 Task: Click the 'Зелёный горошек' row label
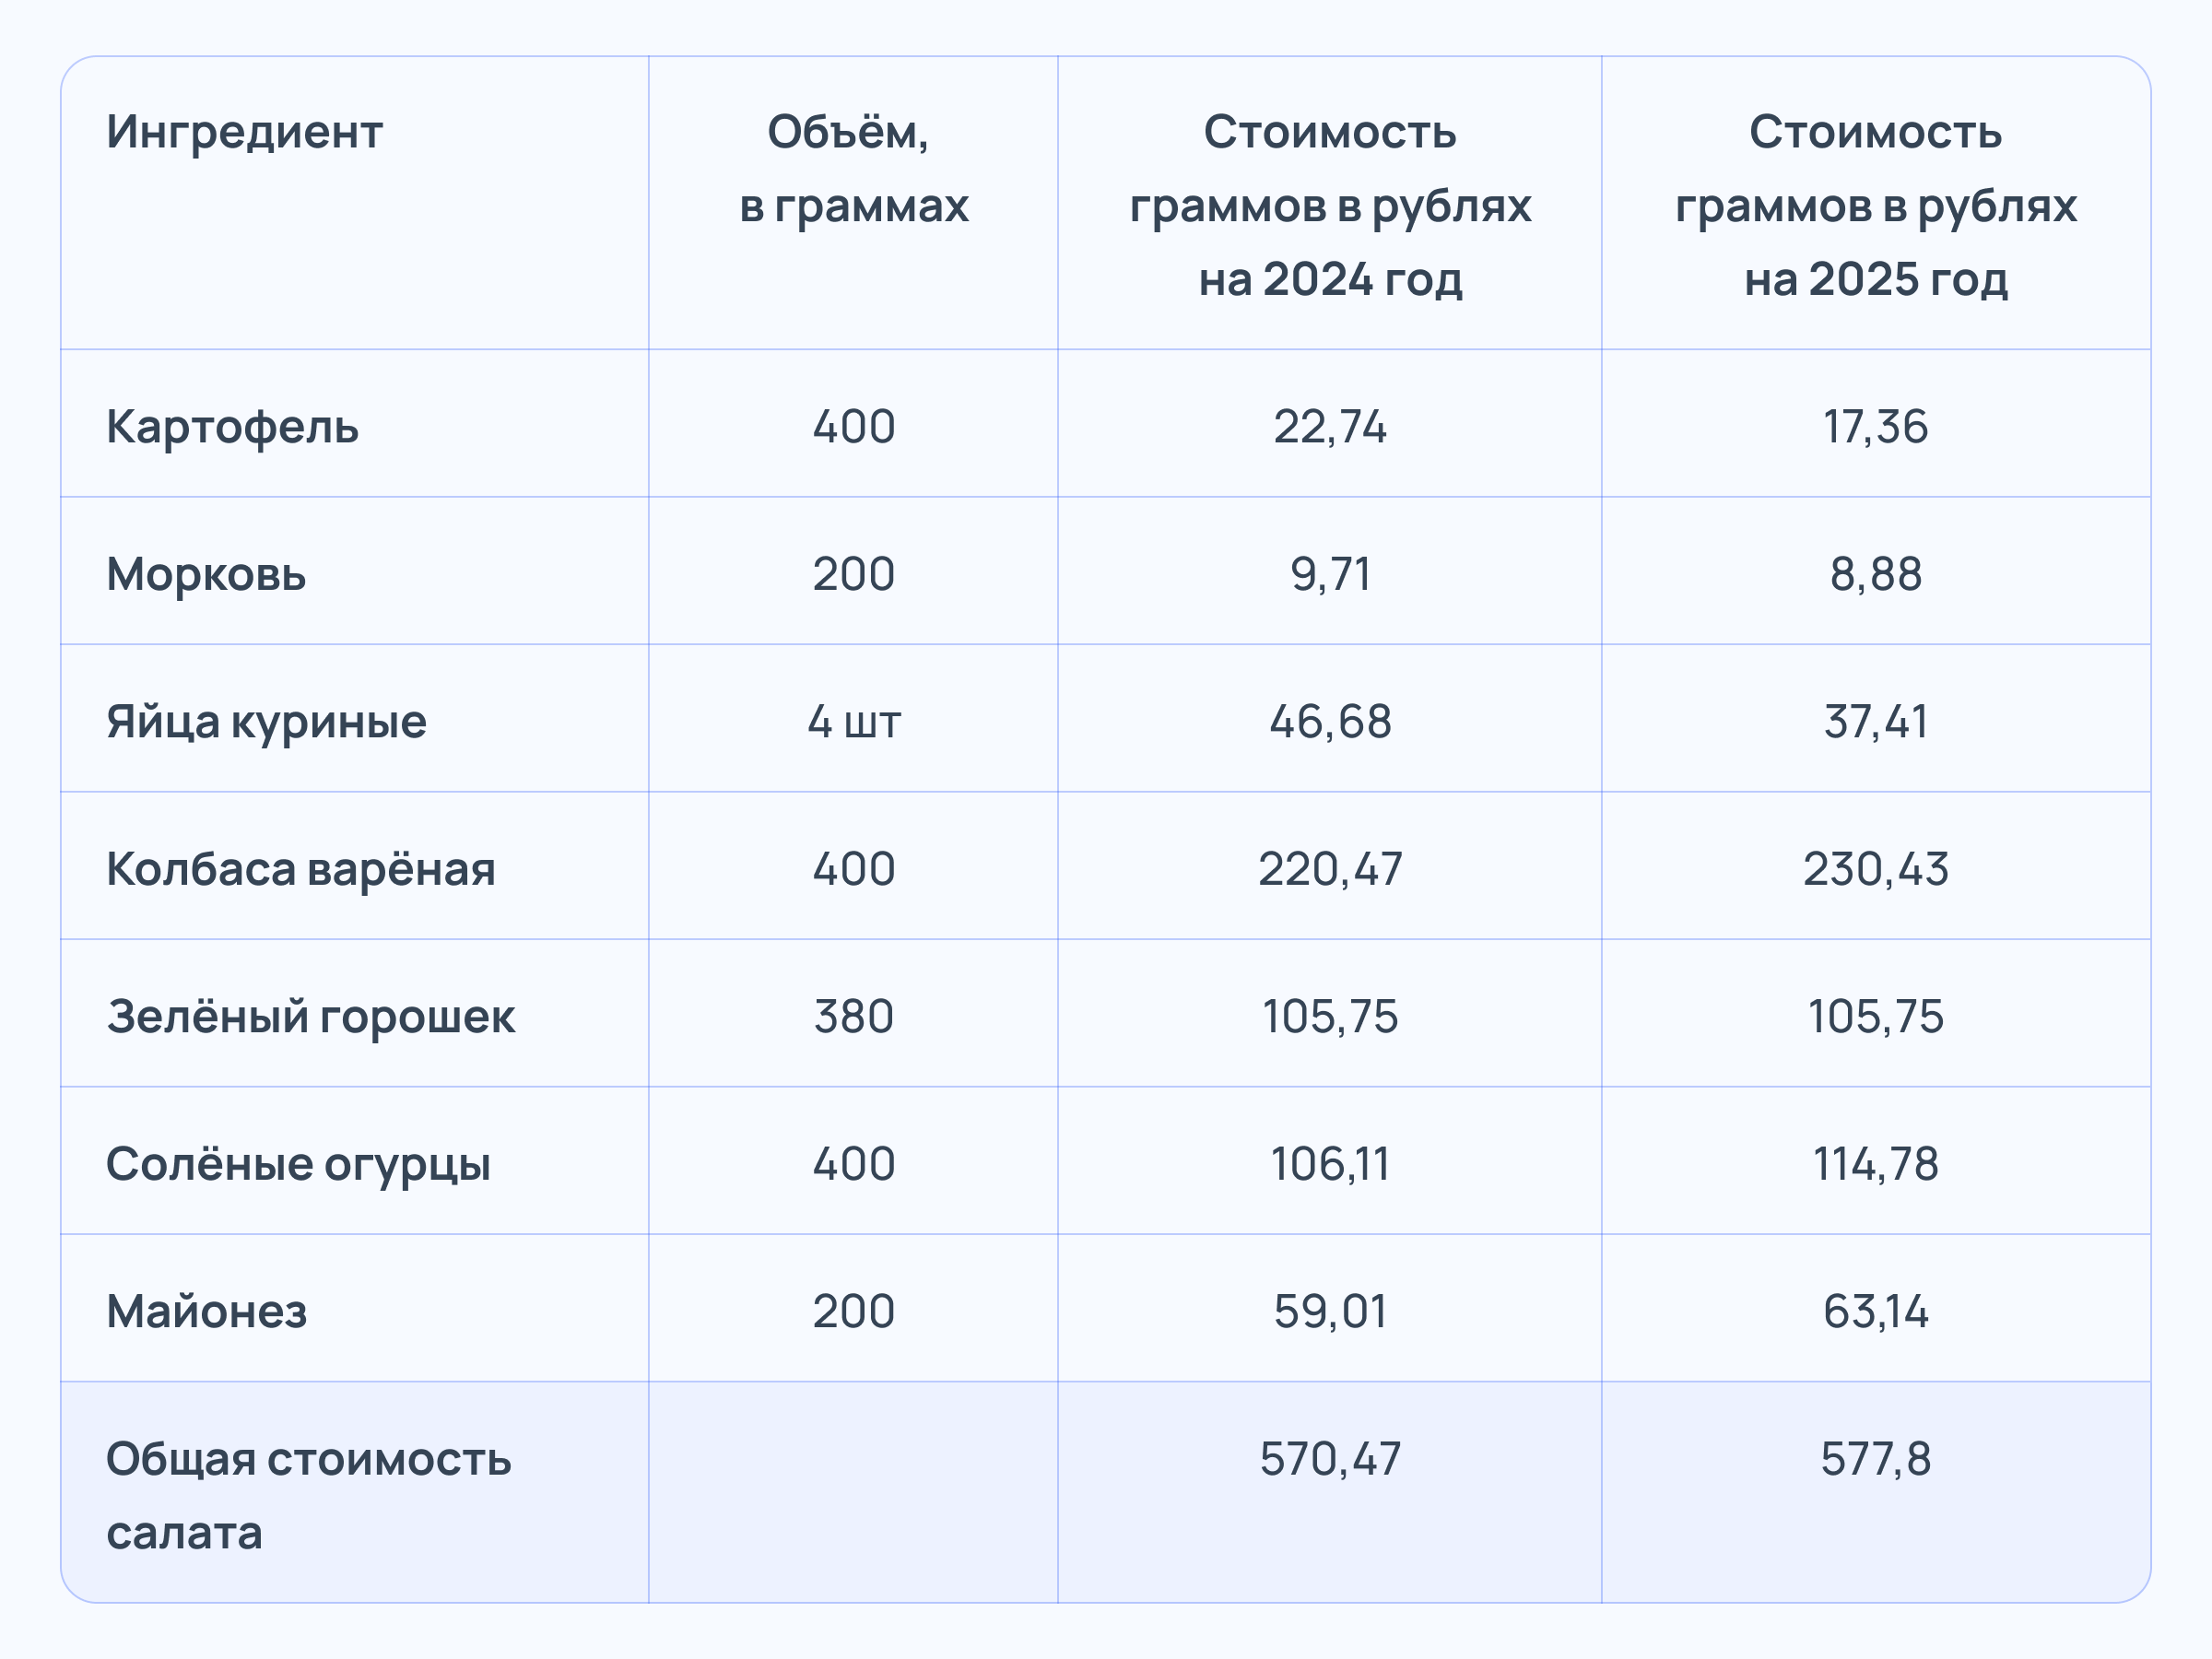pos(310,1016)
